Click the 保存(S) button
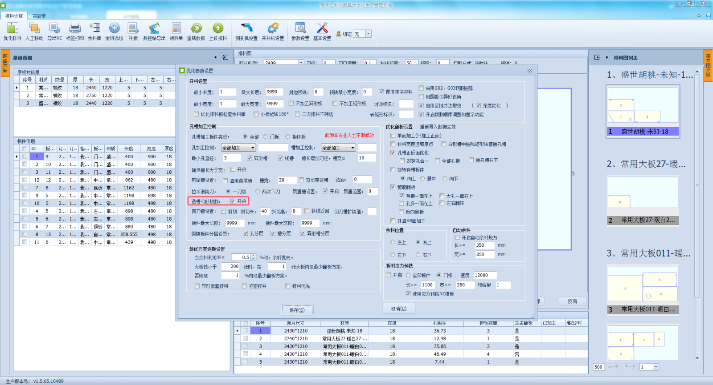713x385 pixels. (297, 310)
